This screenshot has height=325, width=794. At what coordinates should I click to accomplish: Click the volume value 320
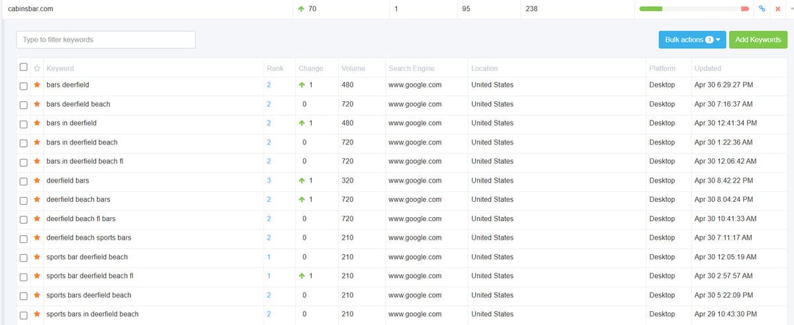coord(347,180)
